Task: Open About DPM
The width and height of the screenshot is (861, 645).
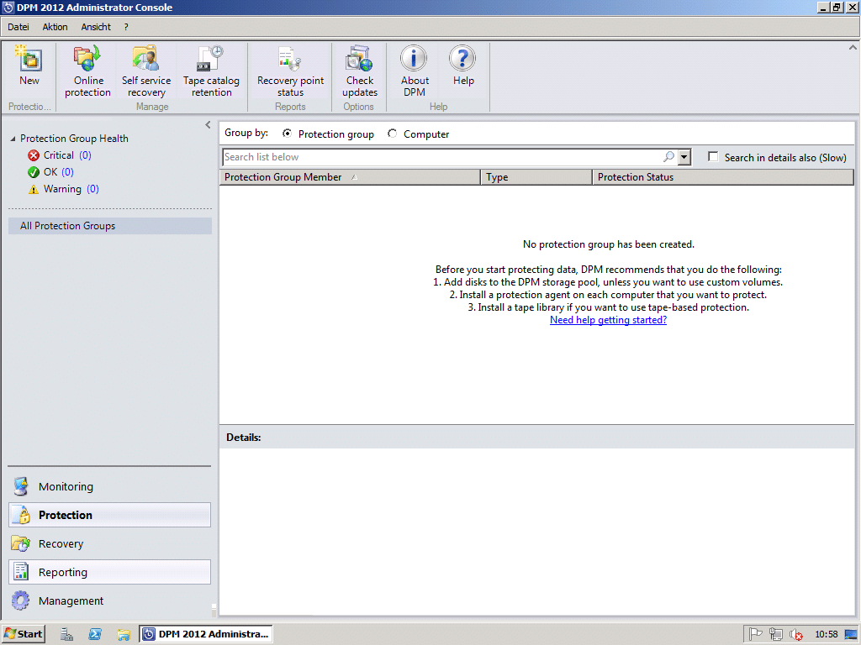Action: point(414,71)
